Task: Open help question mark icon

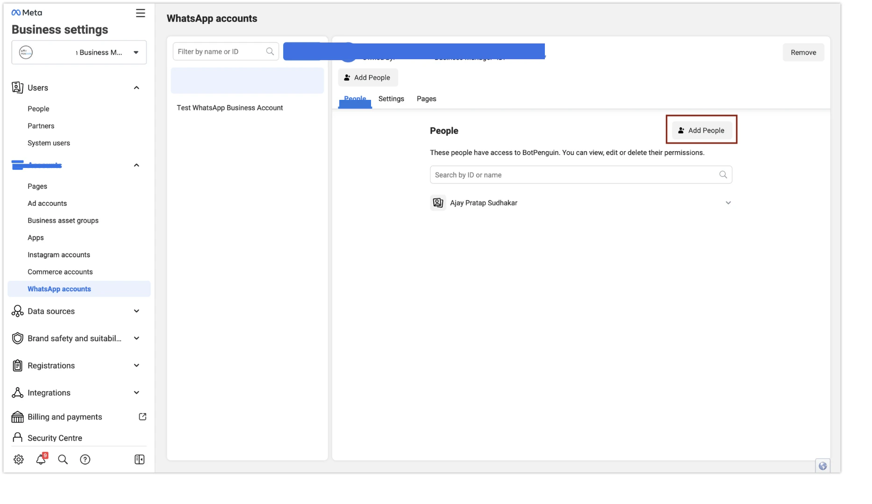Action: pyautogui.click(x=85, y=460)
